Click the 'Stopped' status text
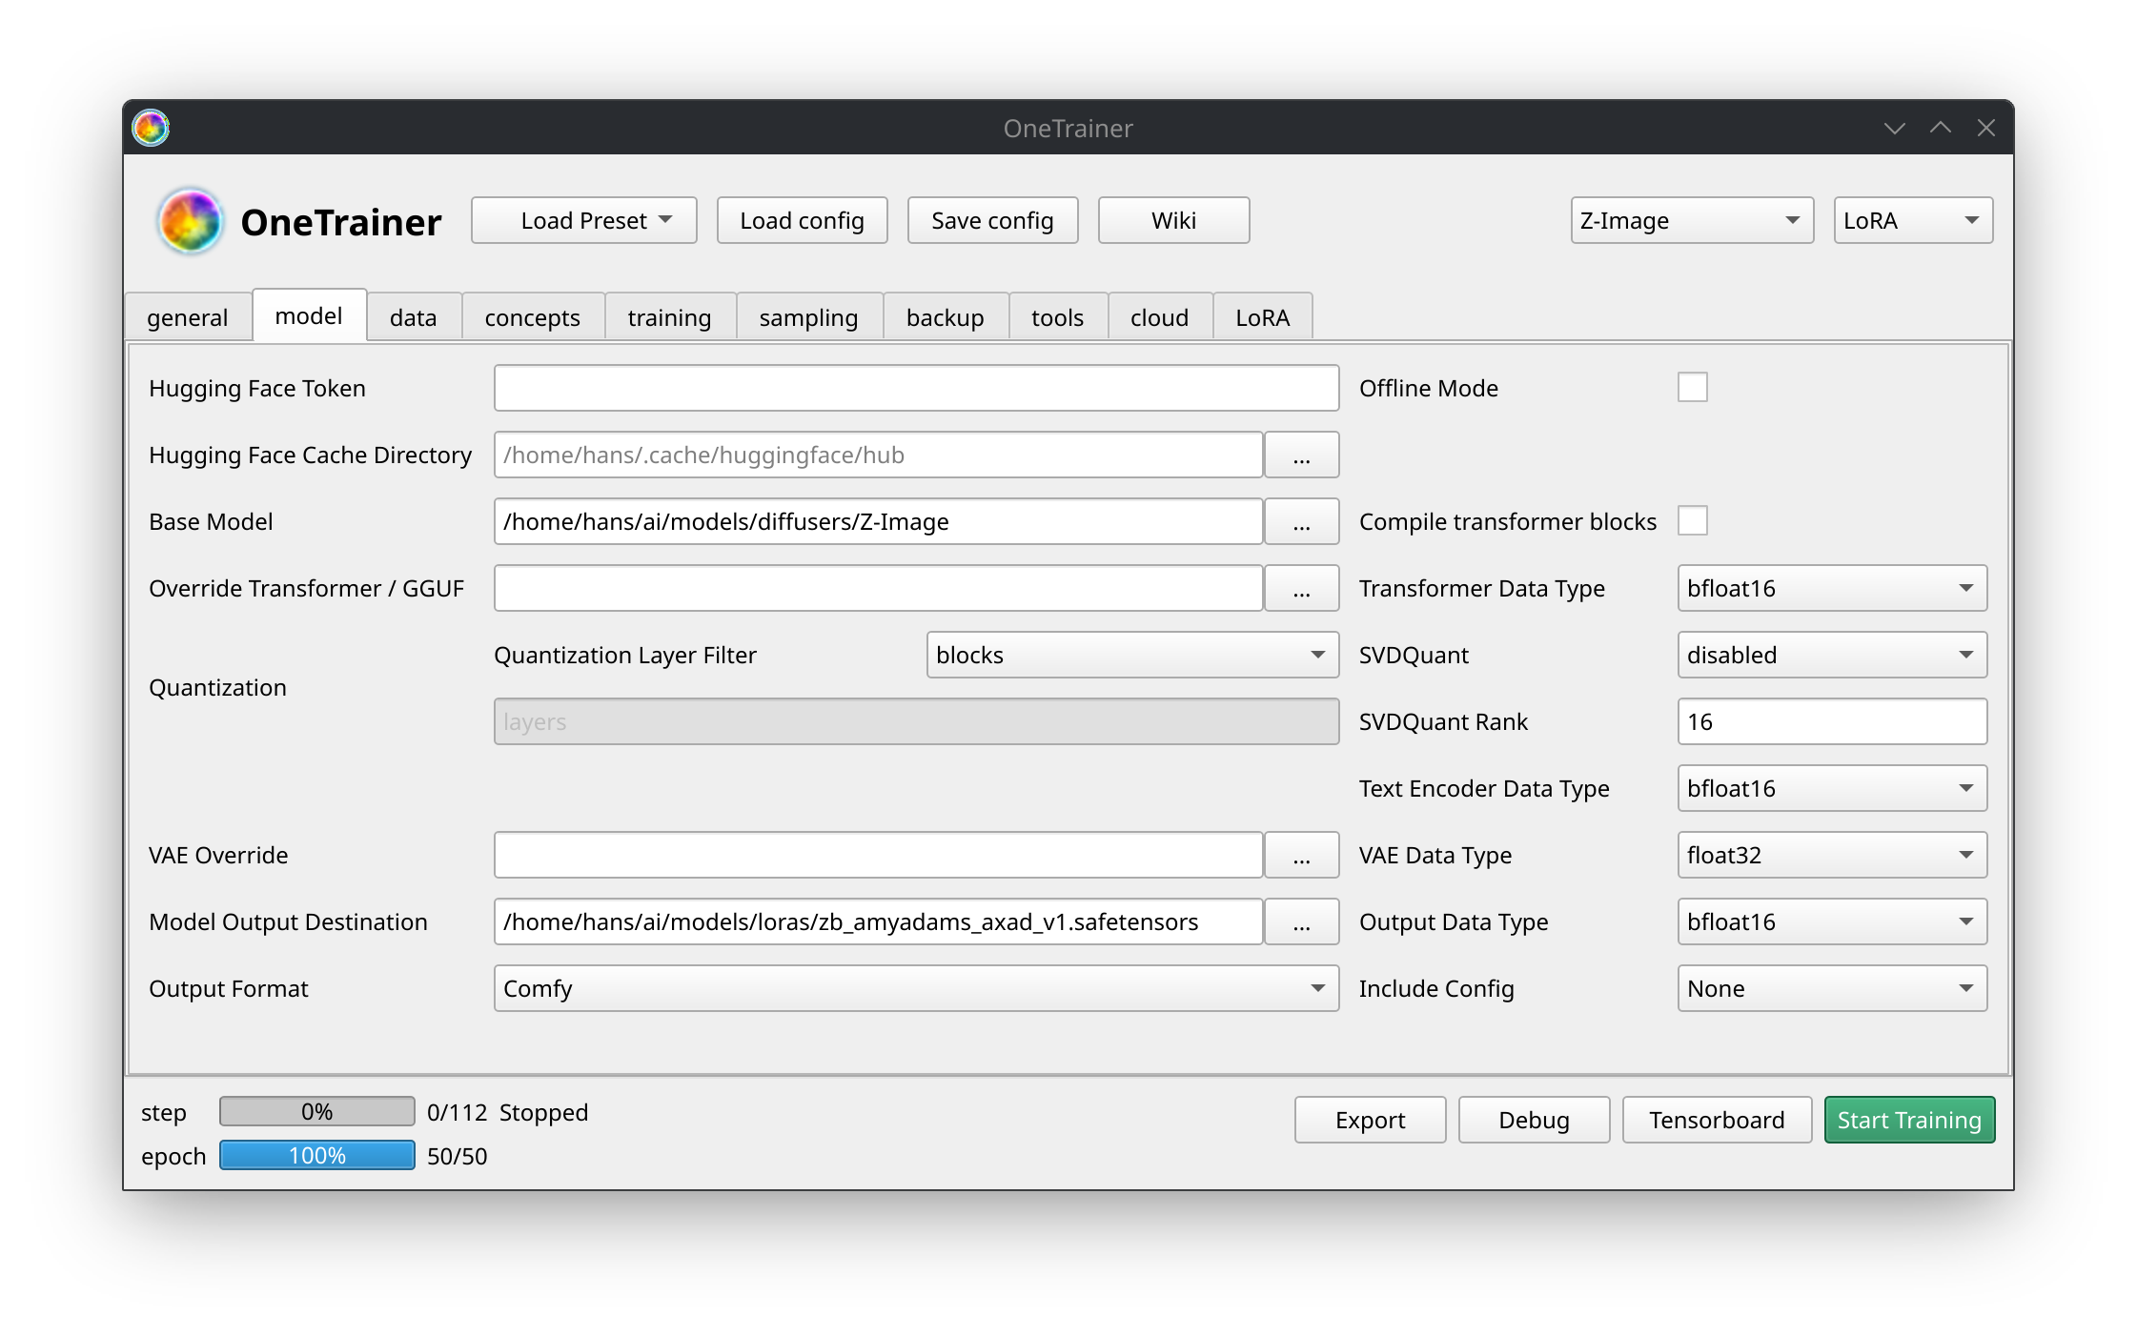Screen dimensions: 2137x1336 coord(543,1112)
